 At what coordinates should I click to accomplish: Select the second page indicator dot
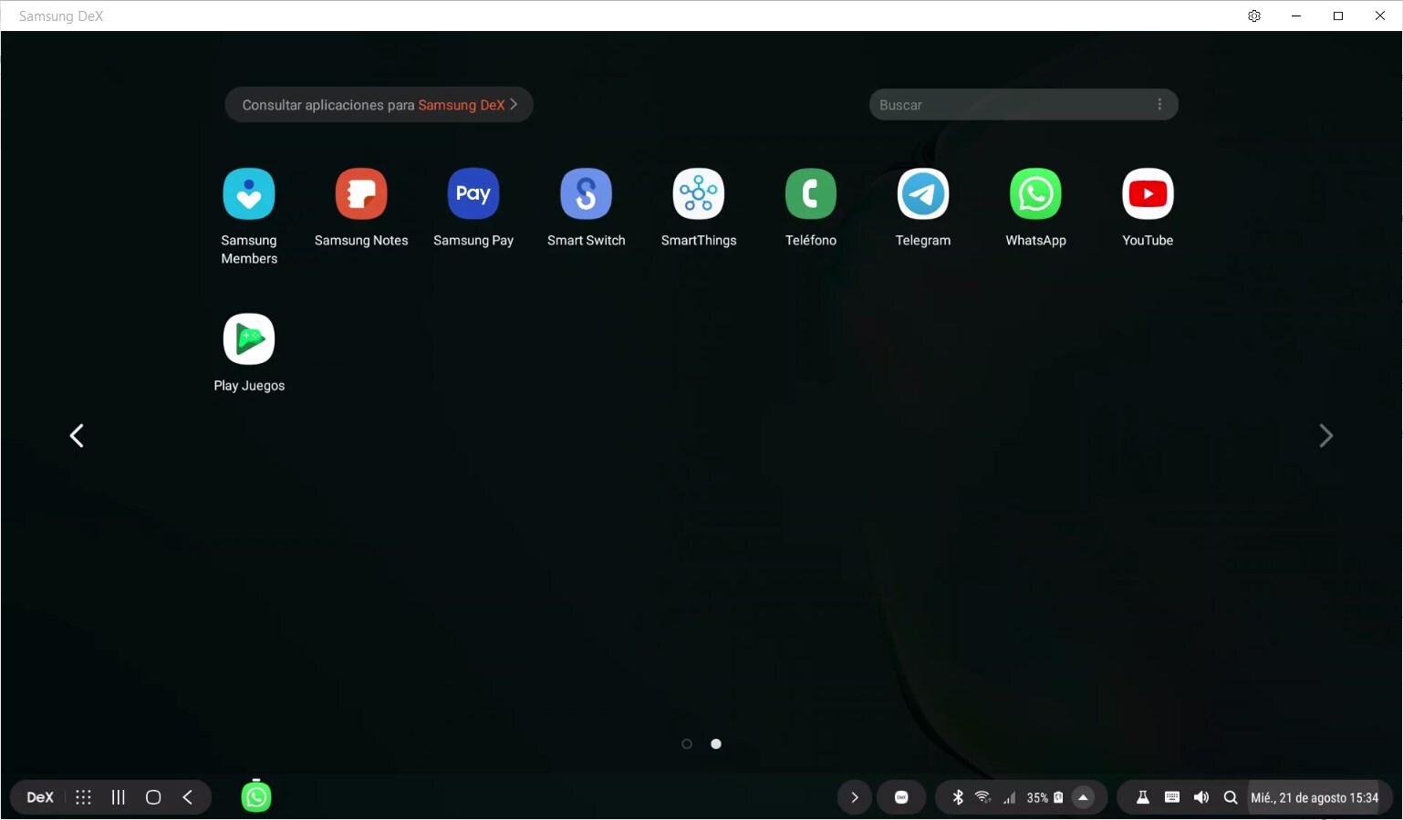click(716, 744)
